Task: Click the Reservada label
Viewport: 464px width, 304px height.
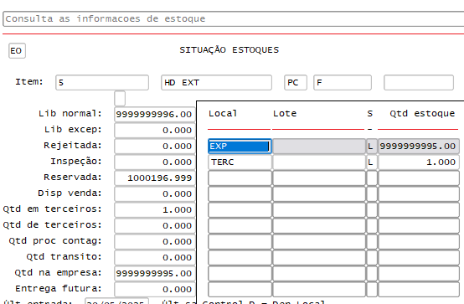Action: (73, 178)
